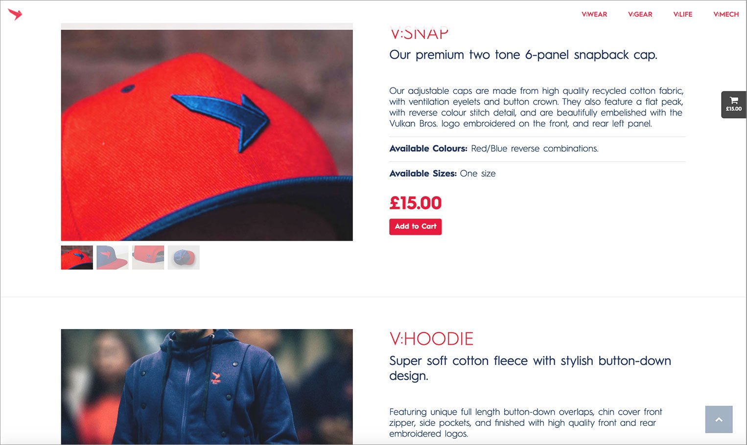The width and height of the screenshot is (747, 445).
Task: Open the V:GEAR menu
Action: tap(640, 14)
